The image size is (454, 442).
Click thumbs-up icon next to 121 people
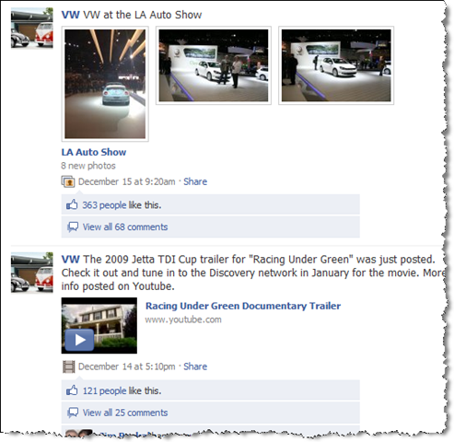tap(72, 390)
